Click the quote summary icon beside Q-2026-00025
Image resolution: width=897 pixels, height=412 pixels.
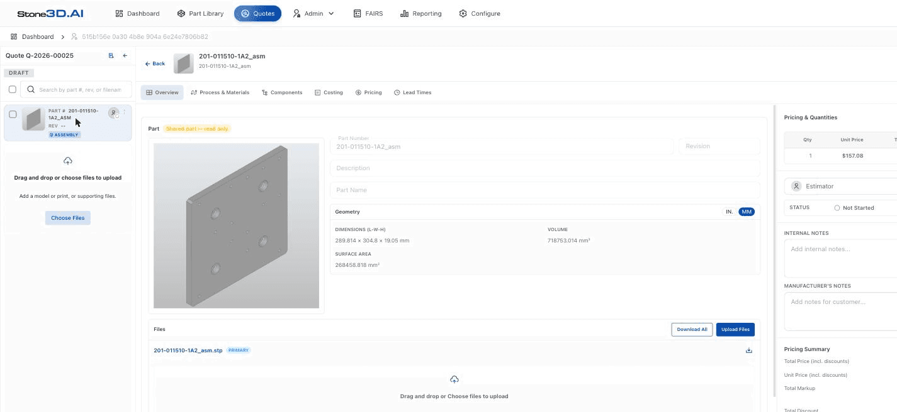[111, 55]
